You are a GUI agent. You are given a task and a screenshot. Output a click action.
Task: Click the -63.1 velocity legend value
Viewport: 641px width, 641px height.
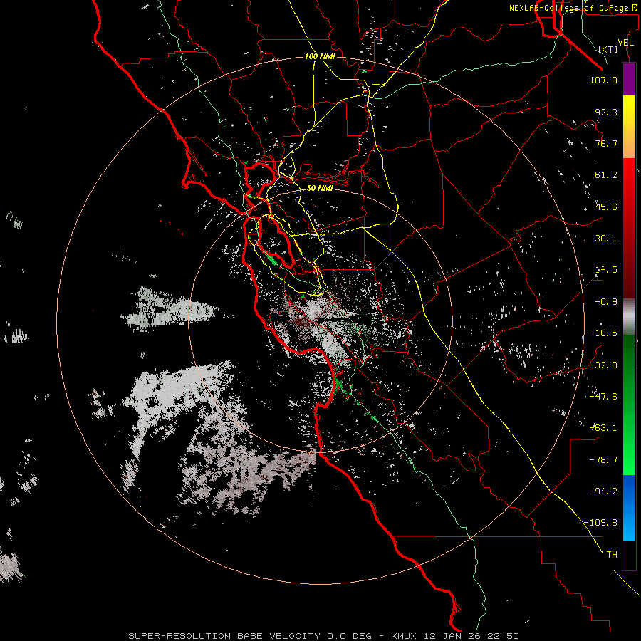click(603, 428)
